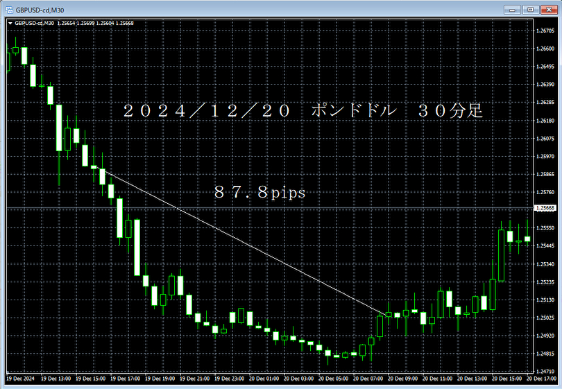
Task: Click the white diagonal trendline
Action: (240, 241)
